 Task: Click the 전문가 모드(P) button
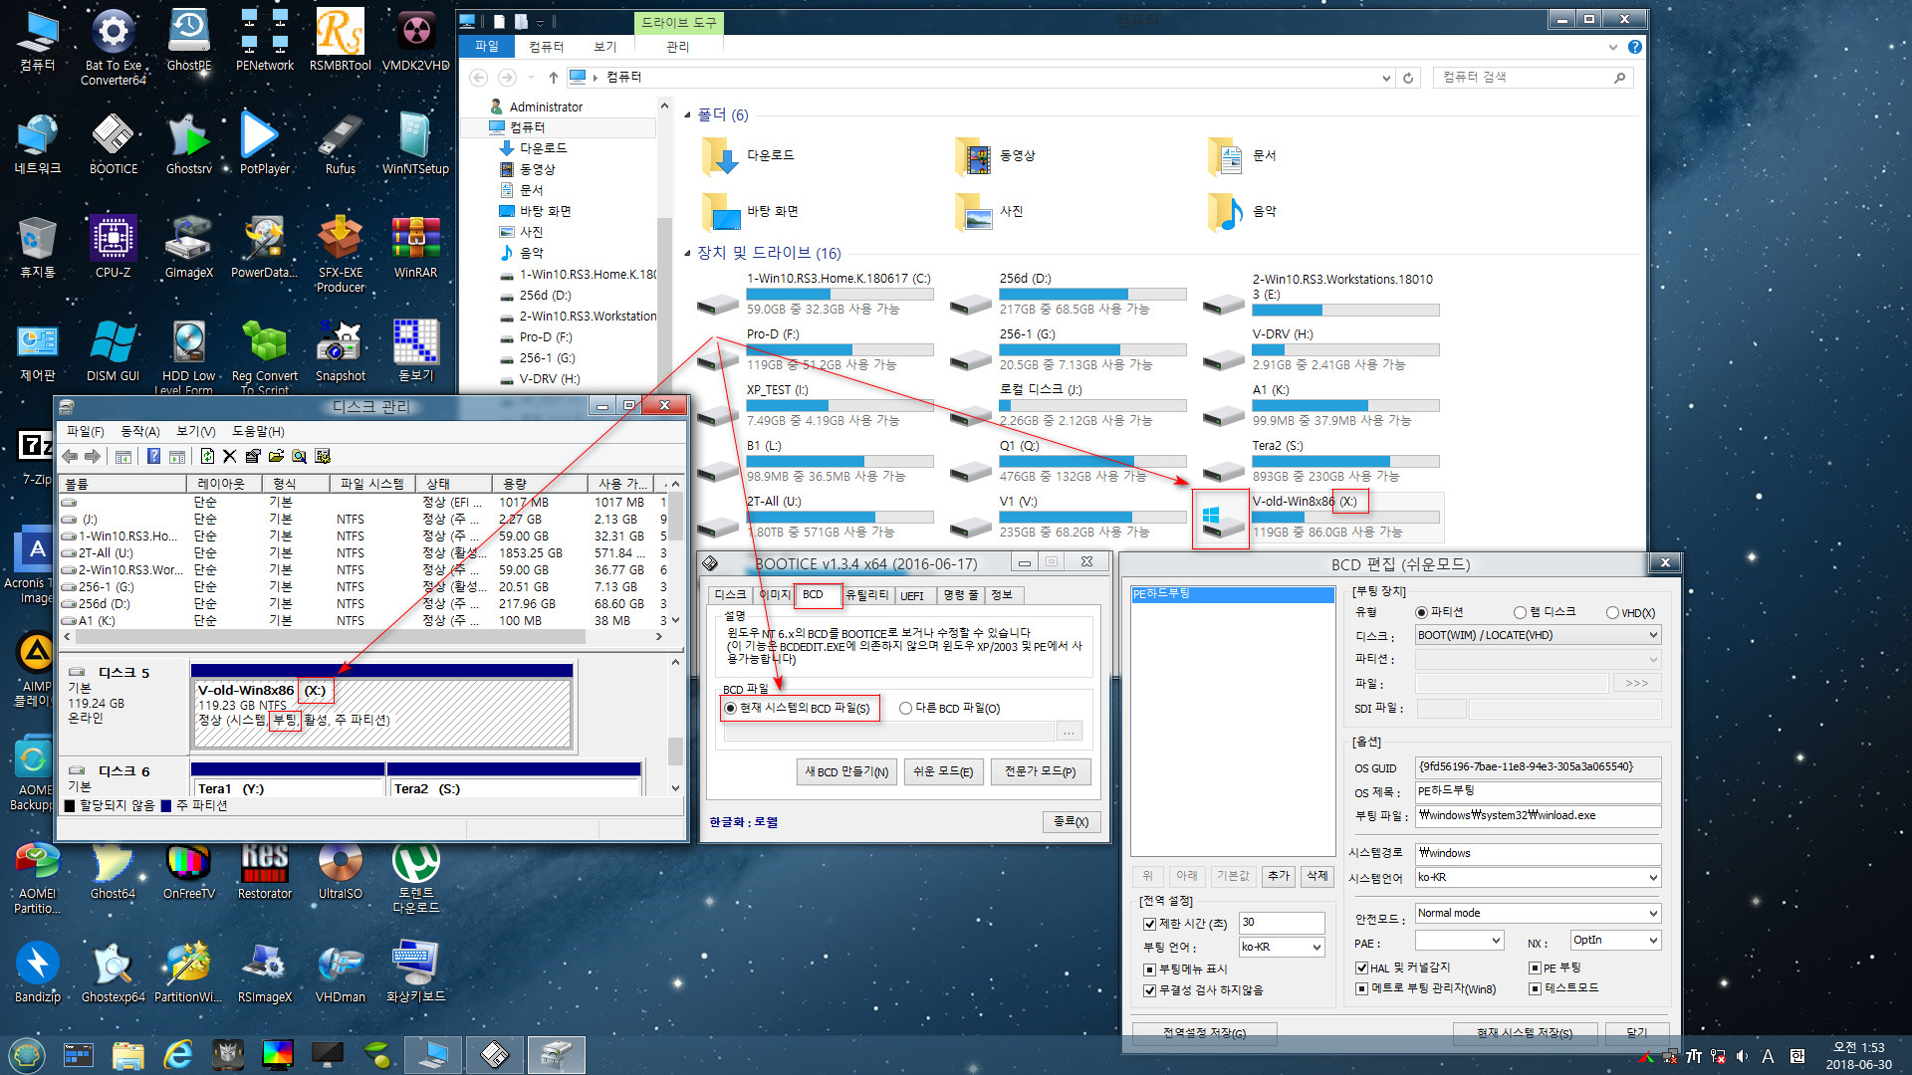(x=1040, y=771)
